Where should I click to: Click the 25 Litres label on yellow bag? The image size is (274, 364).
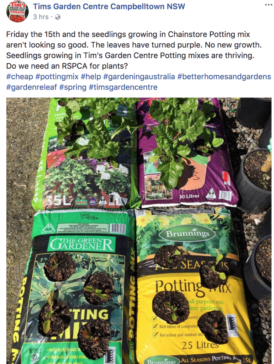click(x=200, y=345)
